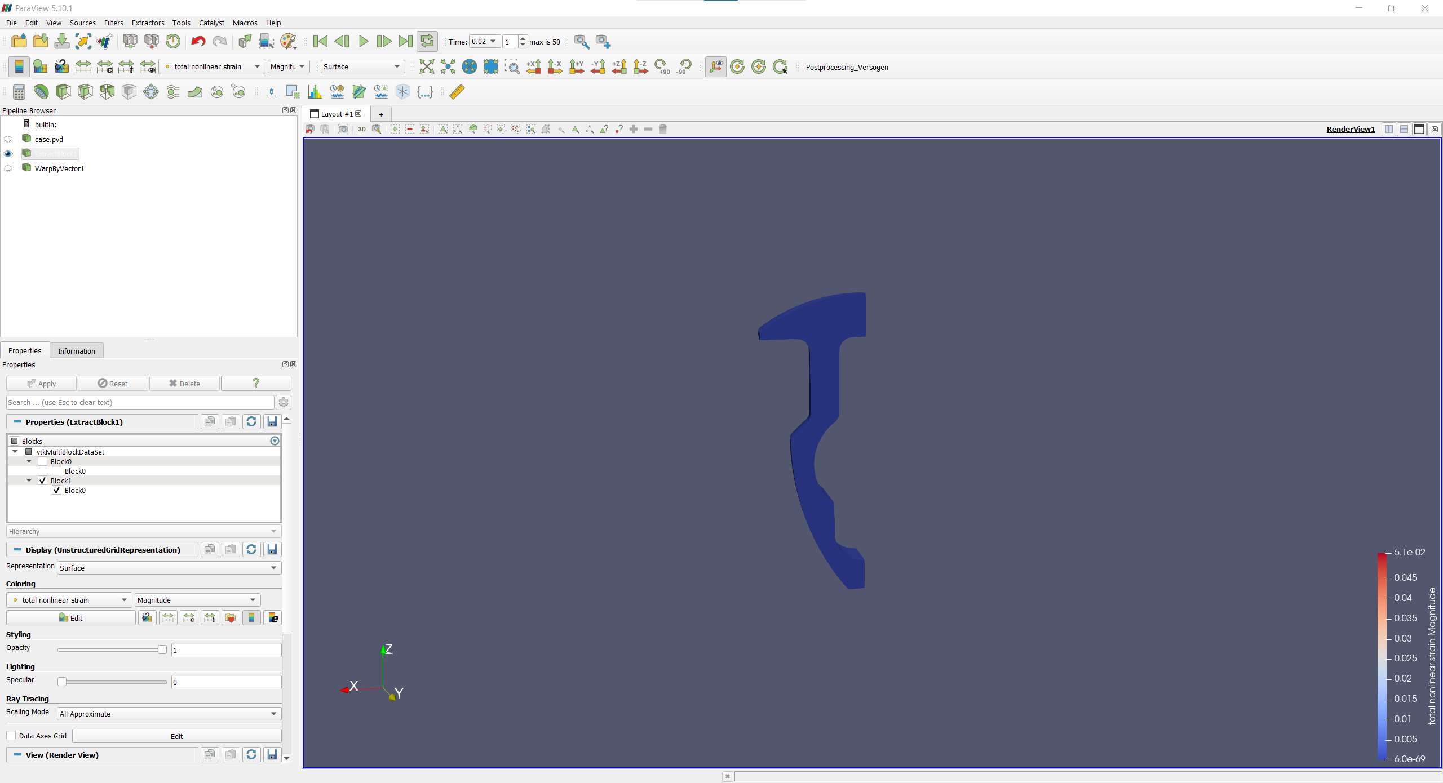The height and width of the screenshot is (783, 1443).
Task: Apply the Glyph filter
Action: pyautogui.click(x=151, y=92)
